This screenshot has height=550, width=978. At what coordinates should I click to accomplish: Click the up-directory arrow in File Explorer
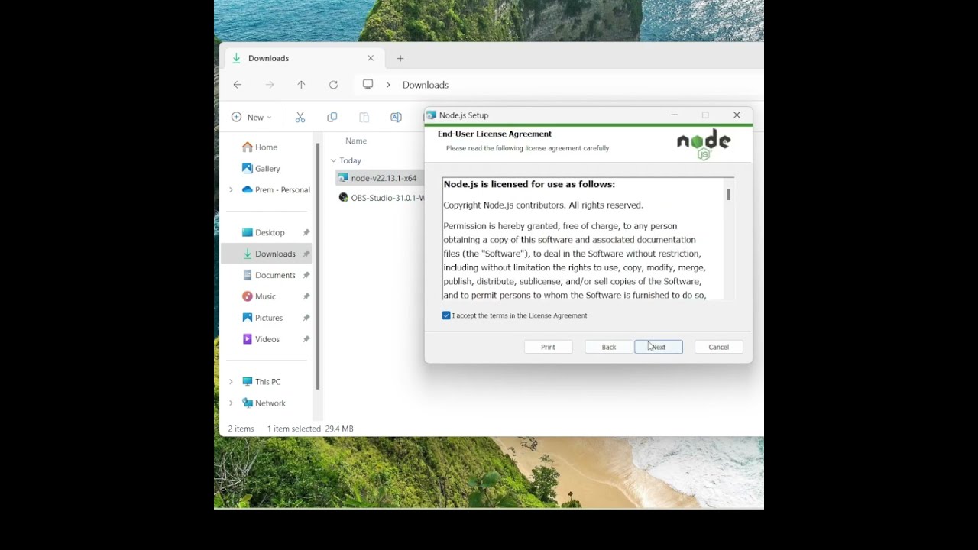pyautogui.click(x=301, y=85)
